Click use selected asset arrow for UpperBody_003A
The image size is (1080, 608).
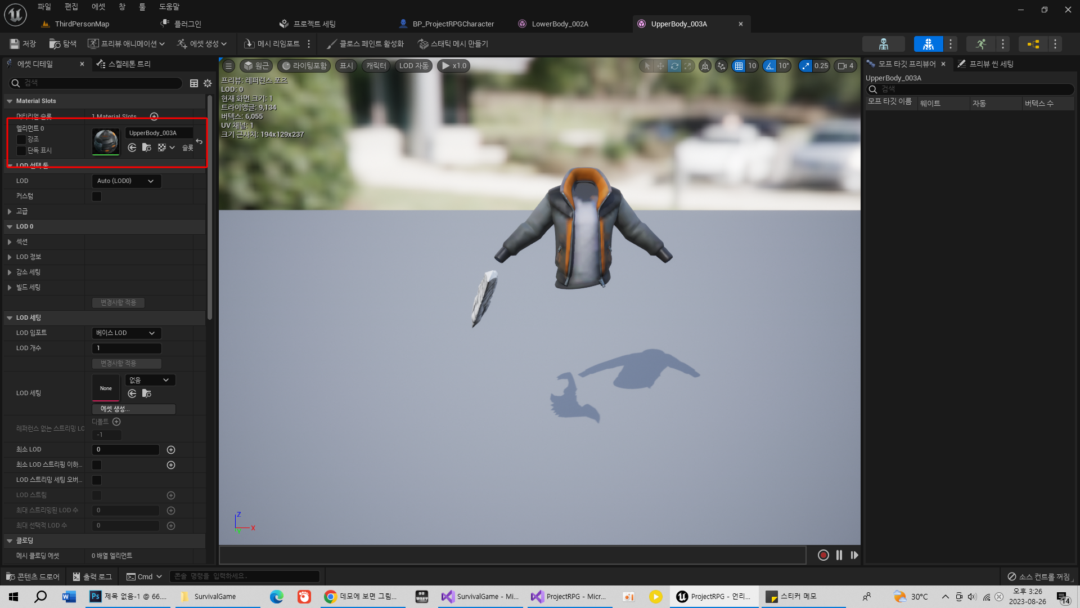(x=132, y=147)
